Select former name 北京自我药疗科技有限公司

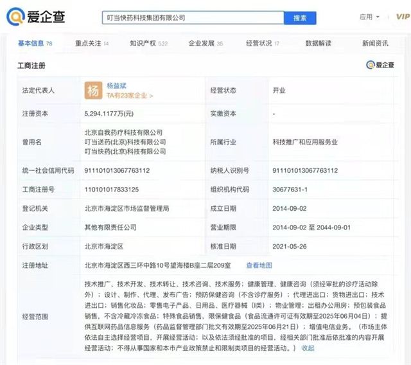[x=123, y=132]
